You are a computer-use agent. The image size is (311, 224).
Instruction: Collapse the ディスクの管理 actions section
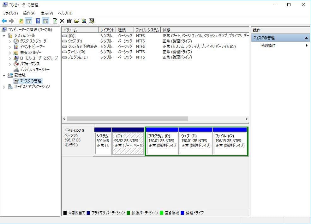pyautogui.click(x=306, y=38)
